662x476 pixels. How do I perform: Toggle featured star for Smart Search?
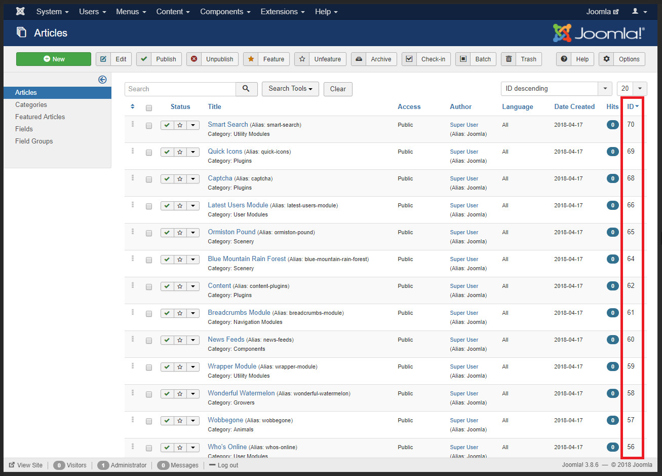click(x=180, y=125)
